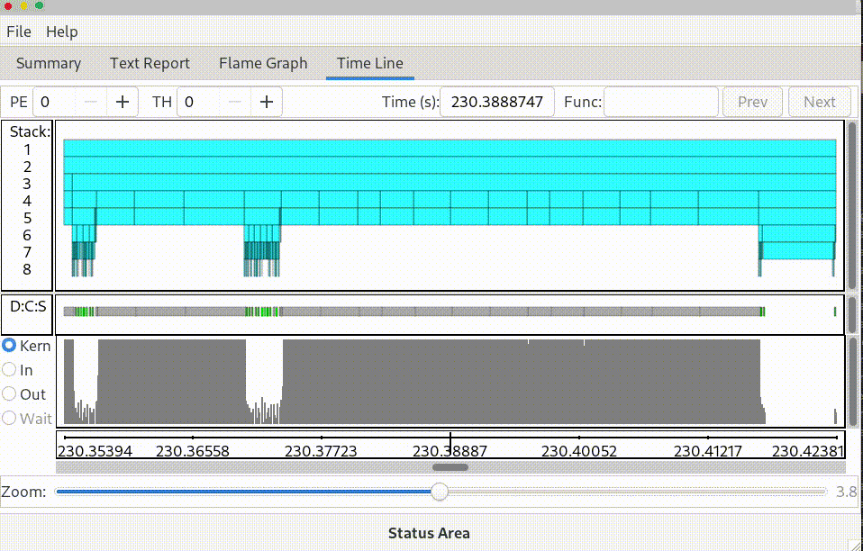
Task: Click the Next button
Action: (x=820, y=102)
